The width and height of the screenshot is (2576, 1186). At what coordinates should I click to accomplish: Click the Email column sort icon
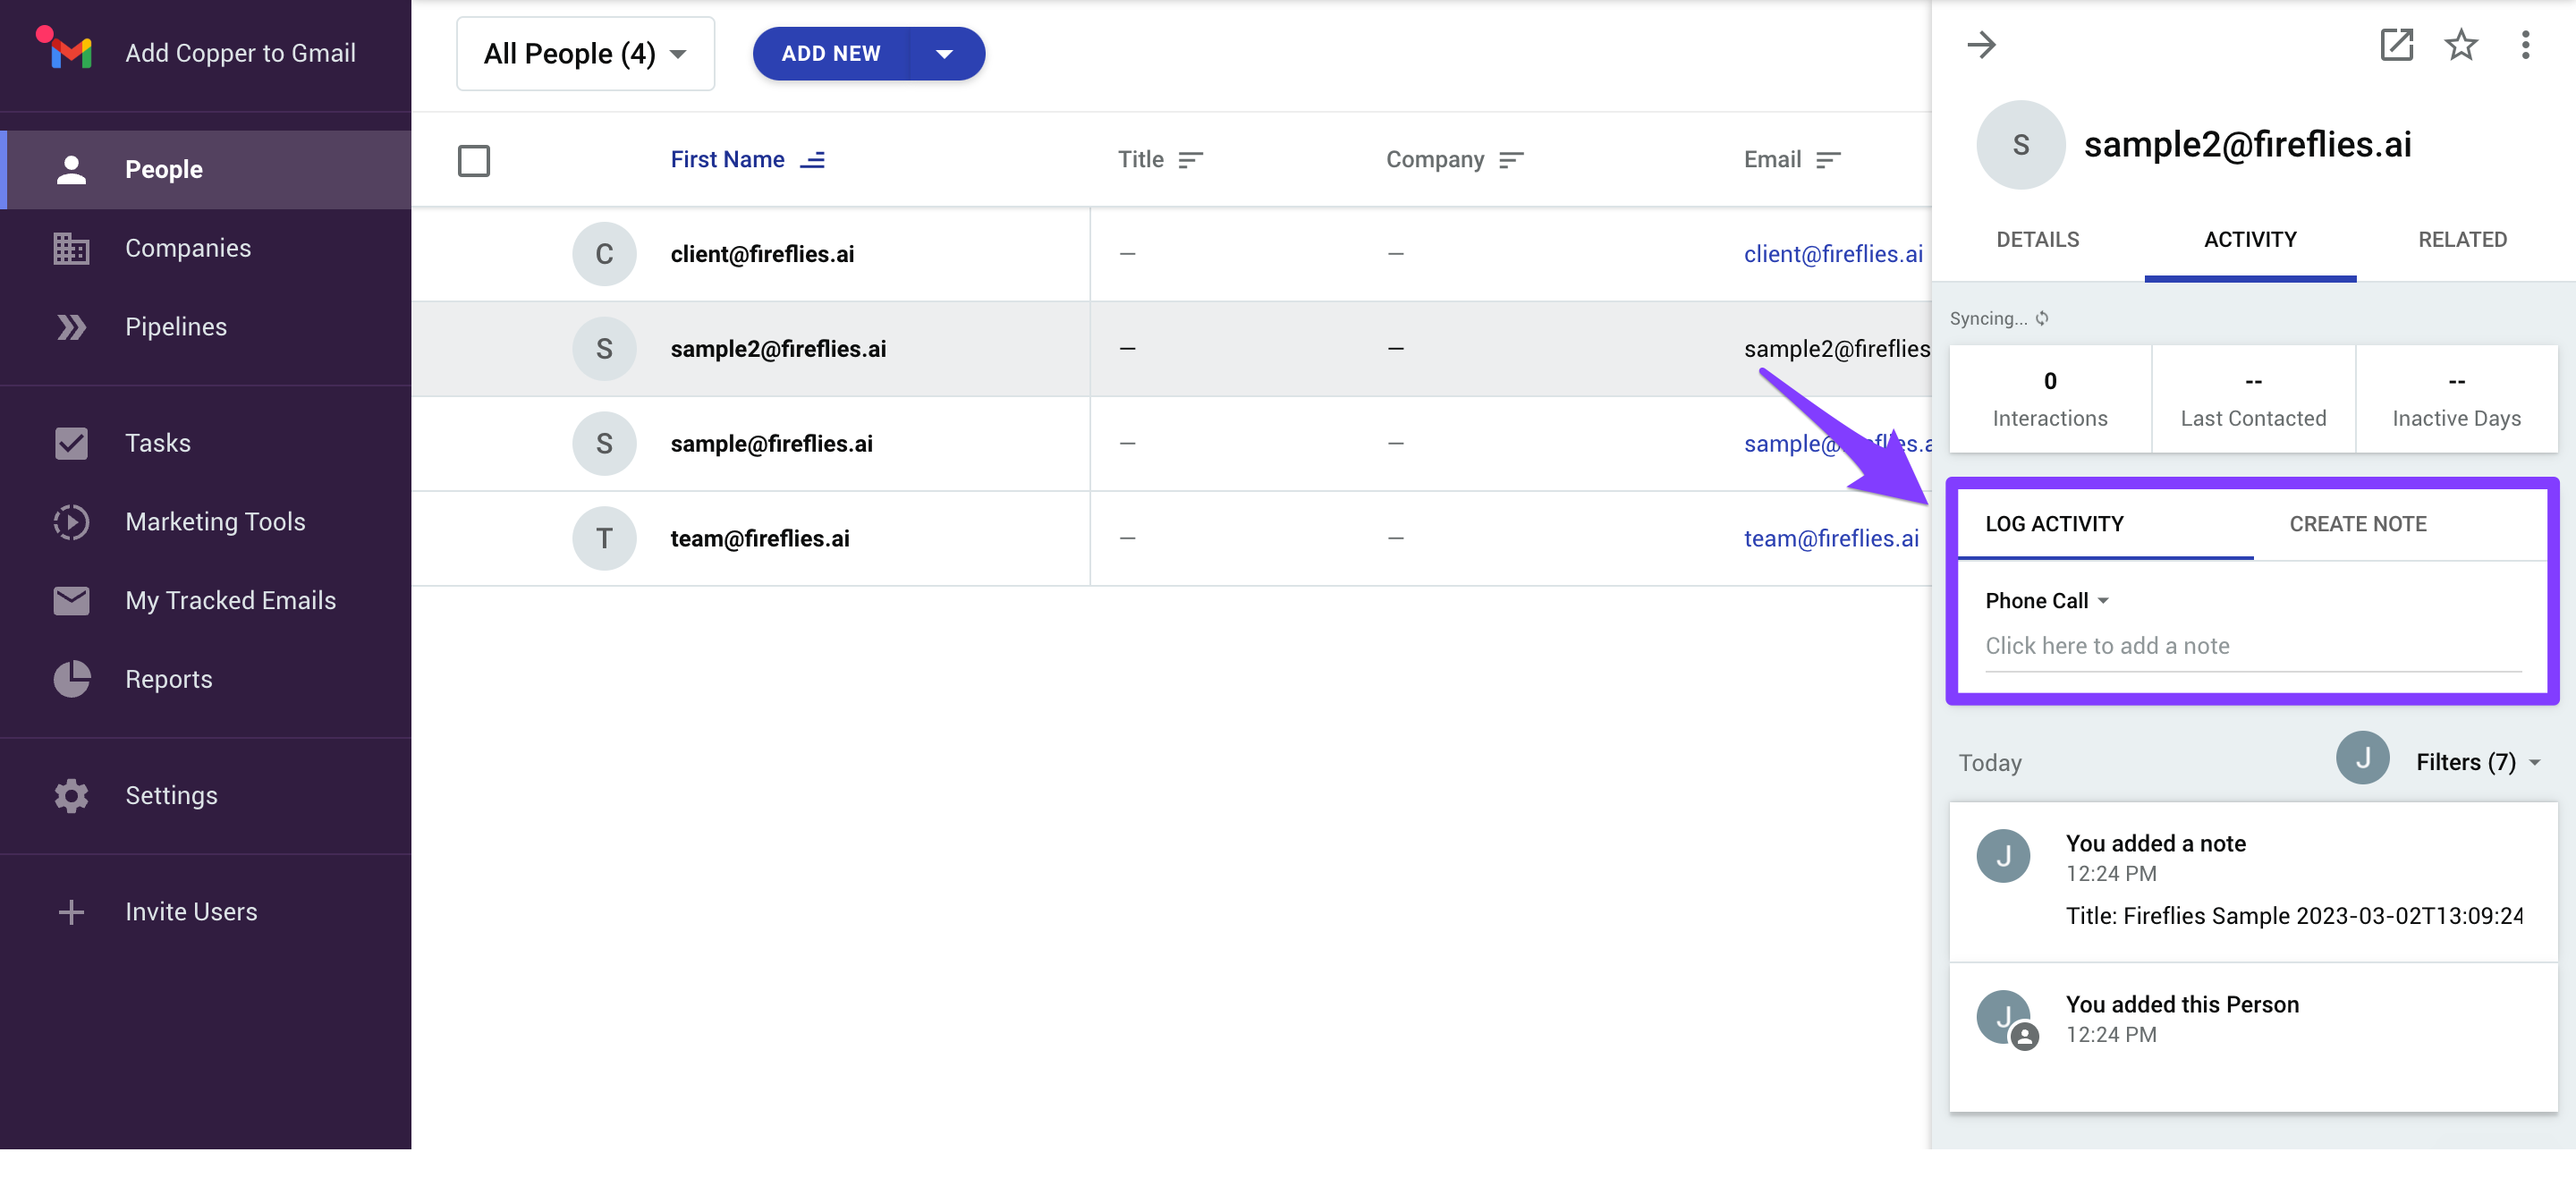pos(1828,160)
